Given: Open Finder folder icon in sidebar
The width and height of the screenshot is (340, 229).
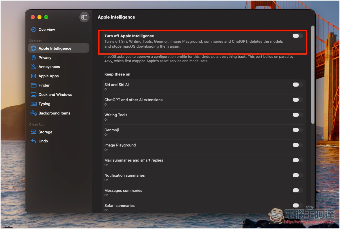Looking at the screenshot, I should [x=34, y=85].
